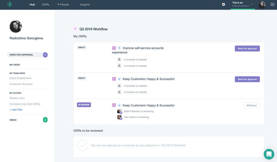This screenshot has width=277, height=162.
Task: Open the Insights menu
Action: pos(86,5)
